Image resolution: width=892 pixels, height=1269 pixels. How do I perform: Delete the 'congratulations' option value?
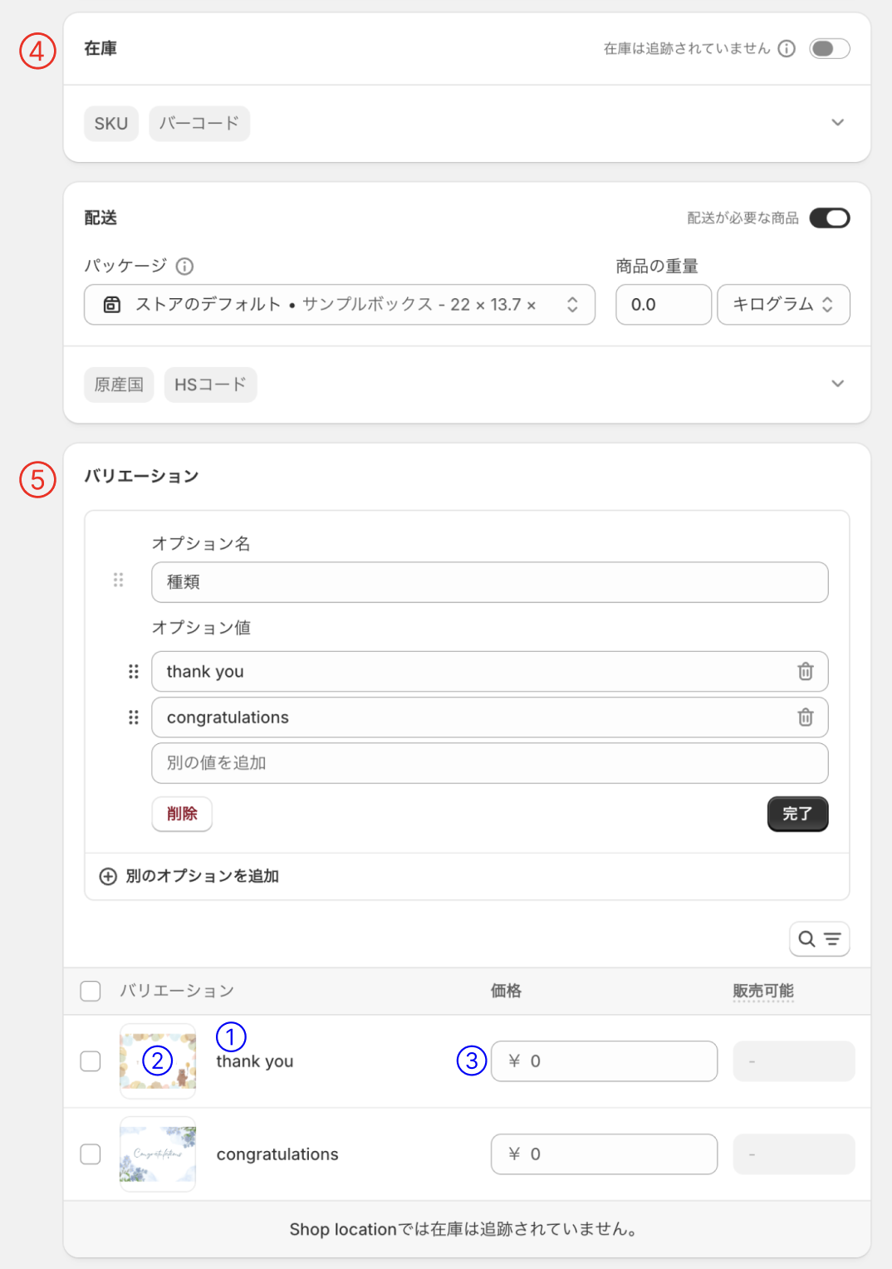(x=805, y=718)
